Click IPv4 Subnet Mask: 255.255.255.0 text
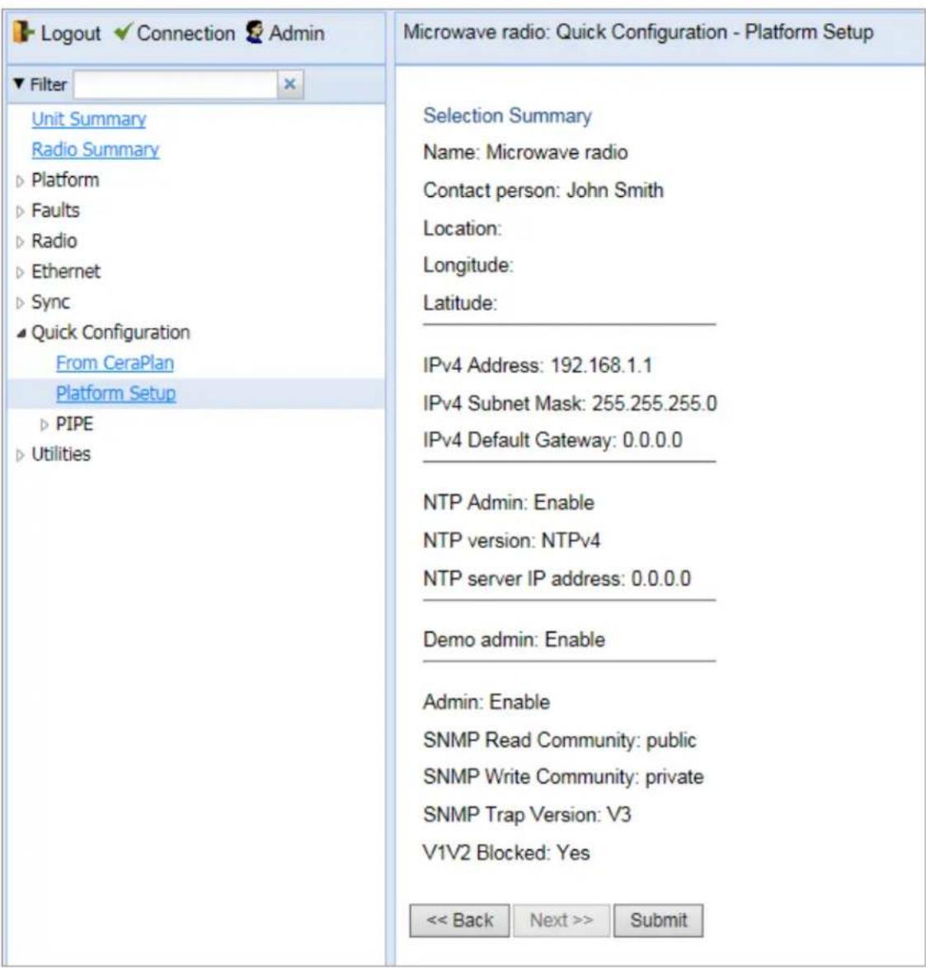Screen dimensions: 926x969 pyautogui.click(x=570, y=404)
